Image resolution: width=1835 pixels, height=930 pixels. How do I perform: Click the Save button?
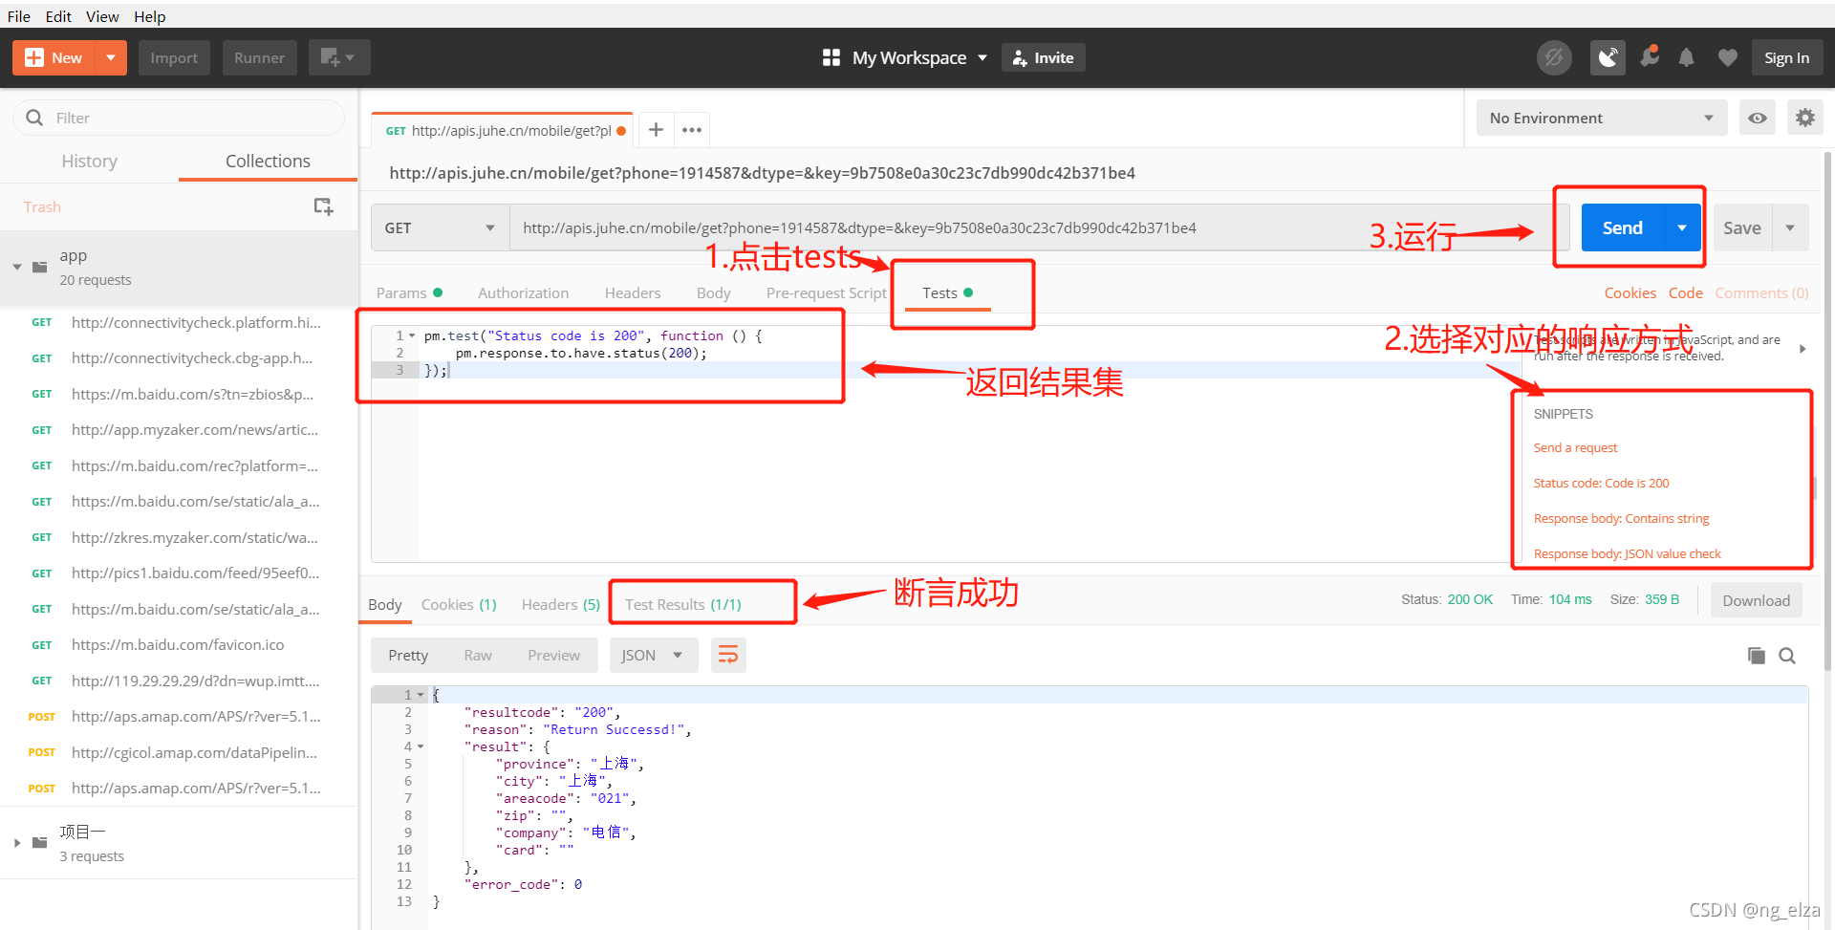click(1741, 227)
